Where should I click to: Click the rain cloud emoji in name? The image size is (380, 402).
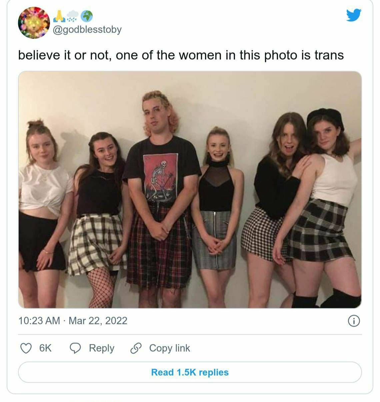coord(73,16)
